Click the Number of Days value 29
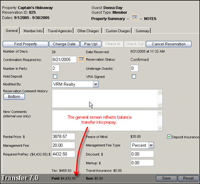Screen dimensions: 200x184 click(54, 52)
